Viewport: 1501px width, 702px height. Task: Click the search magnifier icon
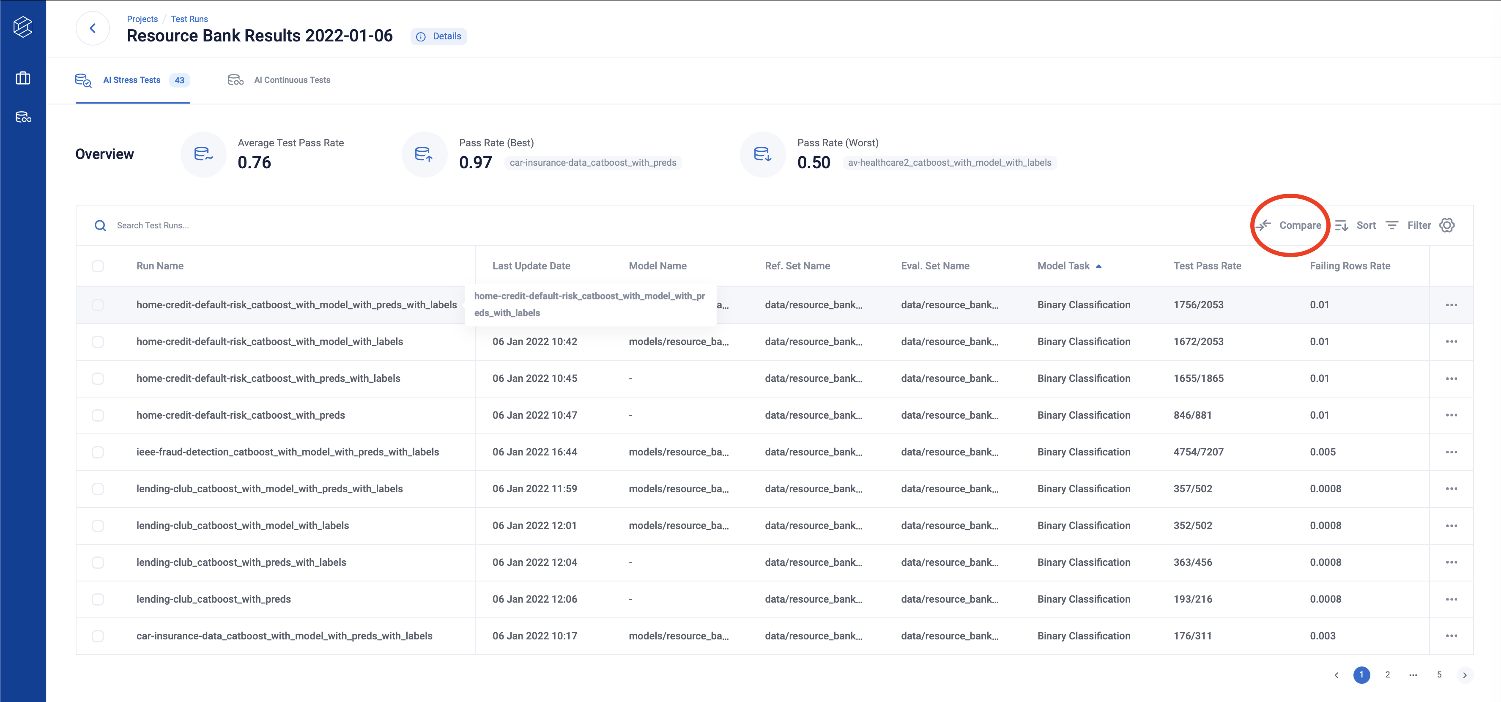point(100,225)
